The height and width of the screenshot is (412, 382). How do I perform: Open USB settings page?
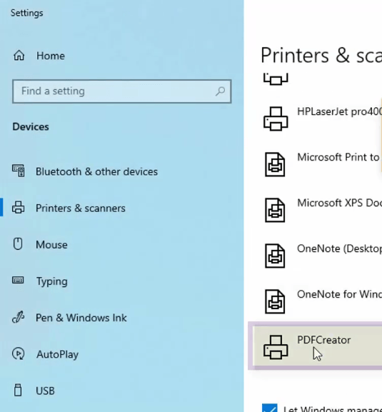45,391
